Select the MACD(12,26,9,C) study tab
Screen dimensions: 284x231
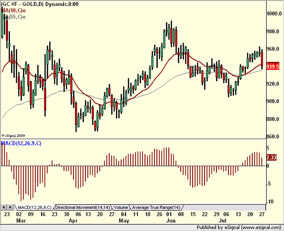[35, 207]
